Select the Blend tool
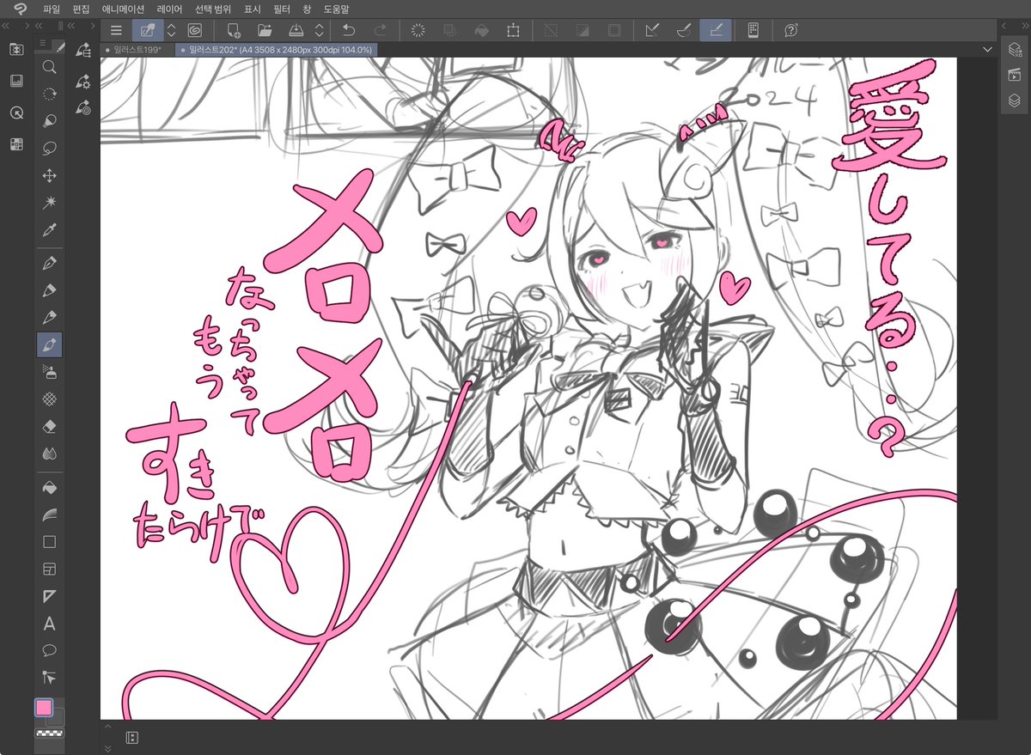The image size is (1031, 755). pos(50,454)
